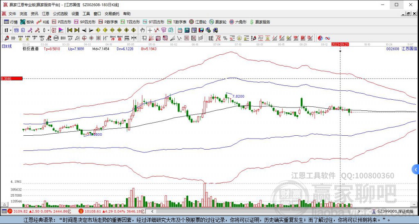Expand the 0 value dropdown arrow
The height and width of the screenshot is (224, 419).
click(48, 30)
